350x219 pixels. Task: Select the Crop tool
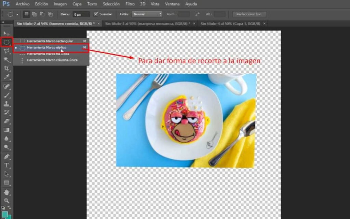point(6,68)
